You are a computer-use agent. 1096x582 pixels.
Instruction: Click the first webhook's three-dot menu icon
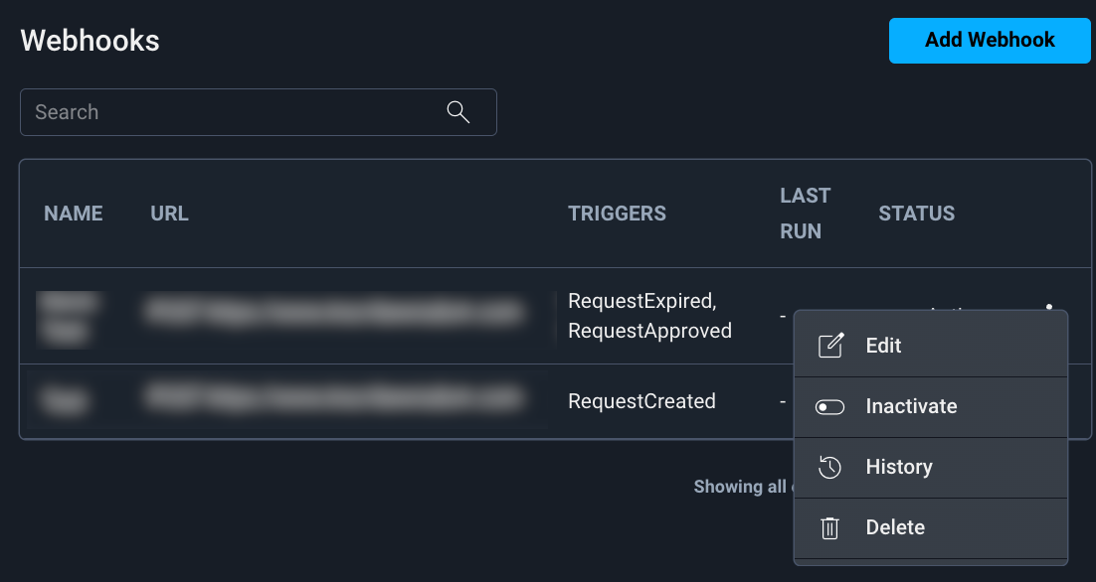pyautogui.click(x=1049, y=307)
